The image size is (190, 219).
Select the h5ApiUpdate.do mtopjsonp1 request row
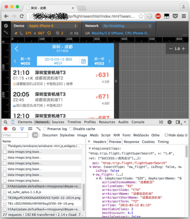tap(42, 186)
